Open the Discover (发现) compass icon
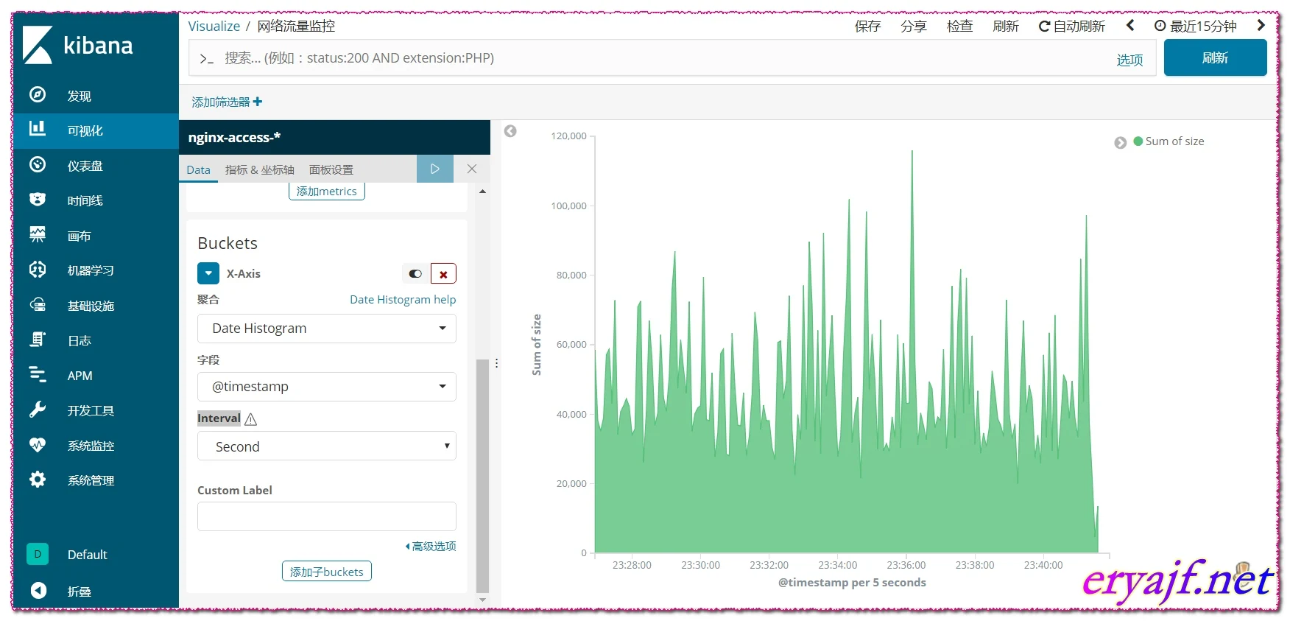 pyautogui.click(x=38, y=95)
